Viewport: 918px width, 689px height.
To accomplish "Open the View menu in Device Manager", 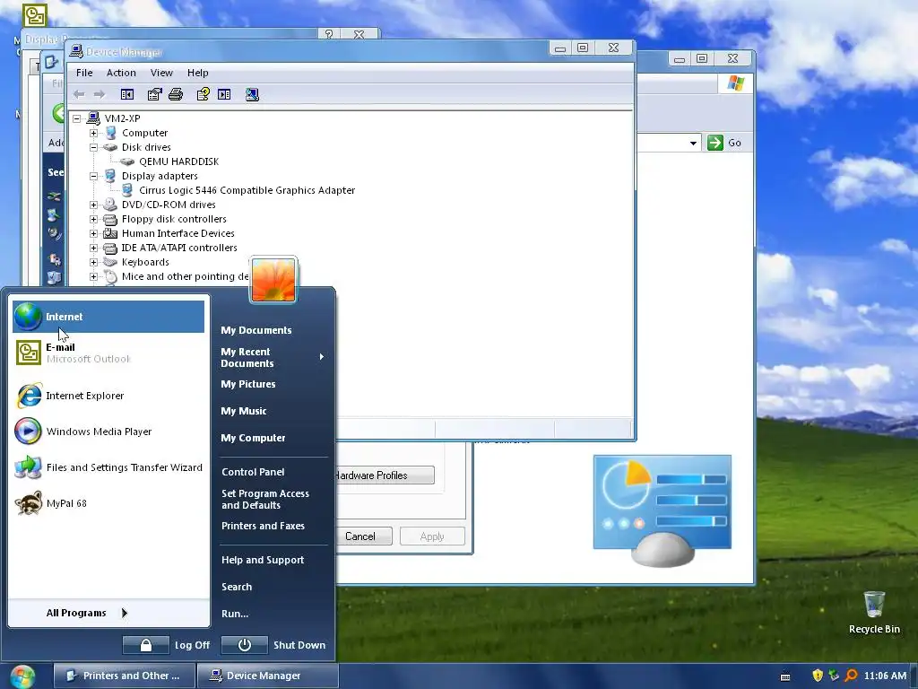I will 161,73.
